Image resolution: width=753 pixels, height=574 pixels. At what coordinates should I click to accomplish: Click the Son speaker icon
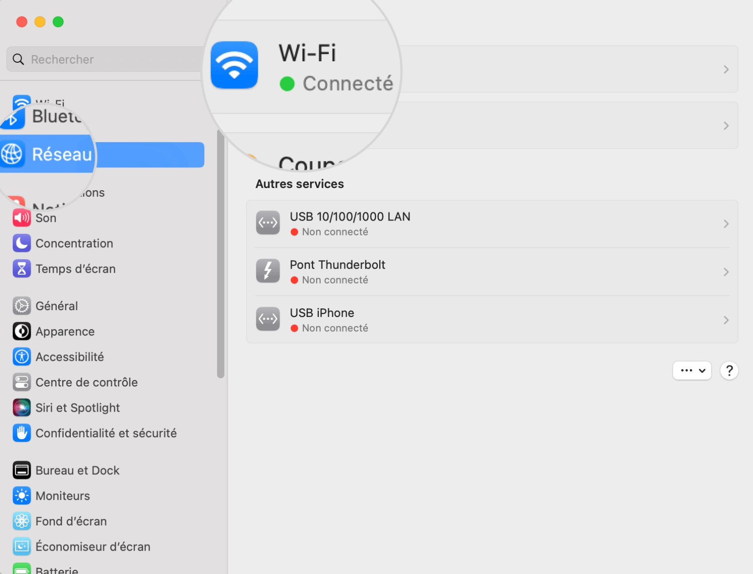coord(22,218)
